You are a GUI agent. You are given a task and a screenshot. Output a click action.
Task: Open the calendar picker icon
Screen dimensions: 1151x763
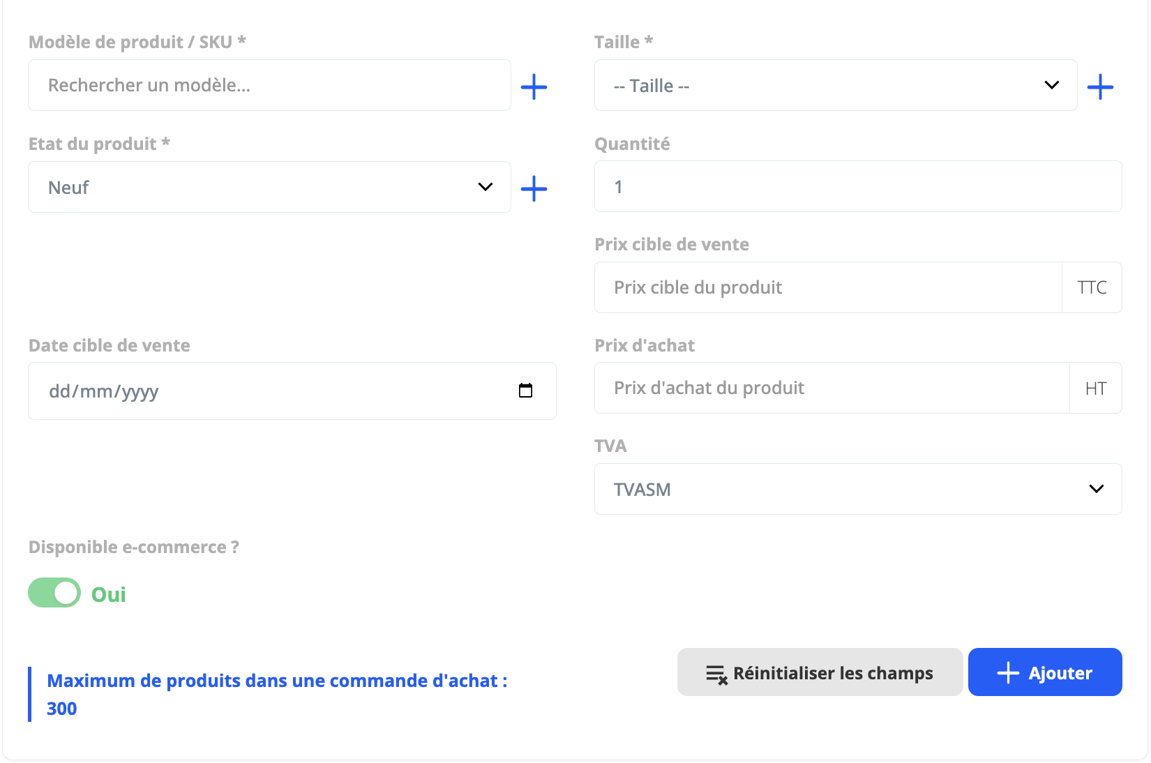click(526, 391)
